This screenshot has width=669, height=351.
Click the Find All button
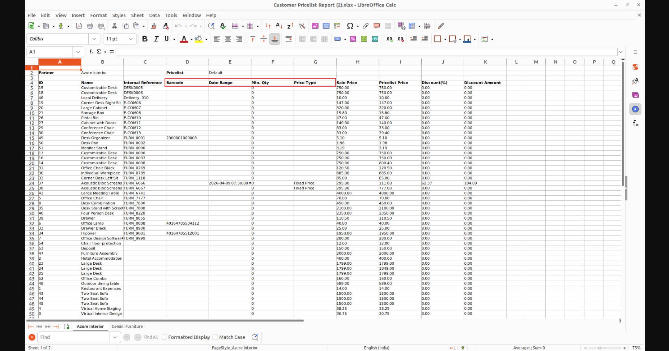151,337
